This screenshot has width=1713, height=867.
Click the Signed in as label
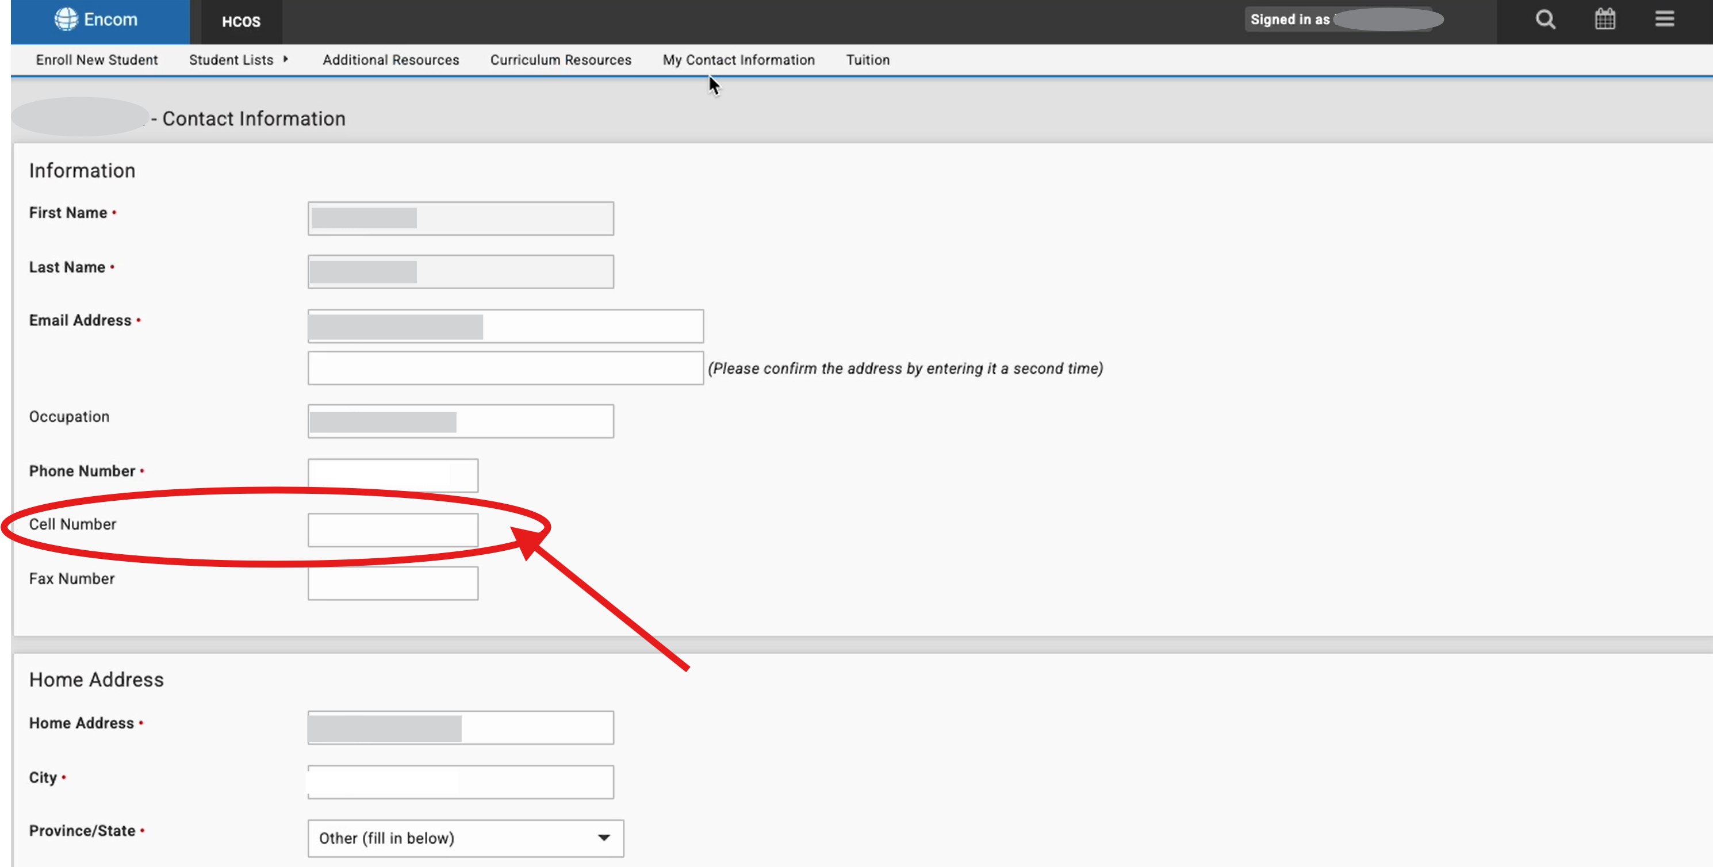[x=1289, y=20]
